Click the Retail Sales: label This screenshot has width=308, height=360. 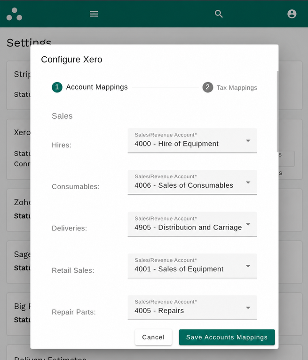point(73,270)
